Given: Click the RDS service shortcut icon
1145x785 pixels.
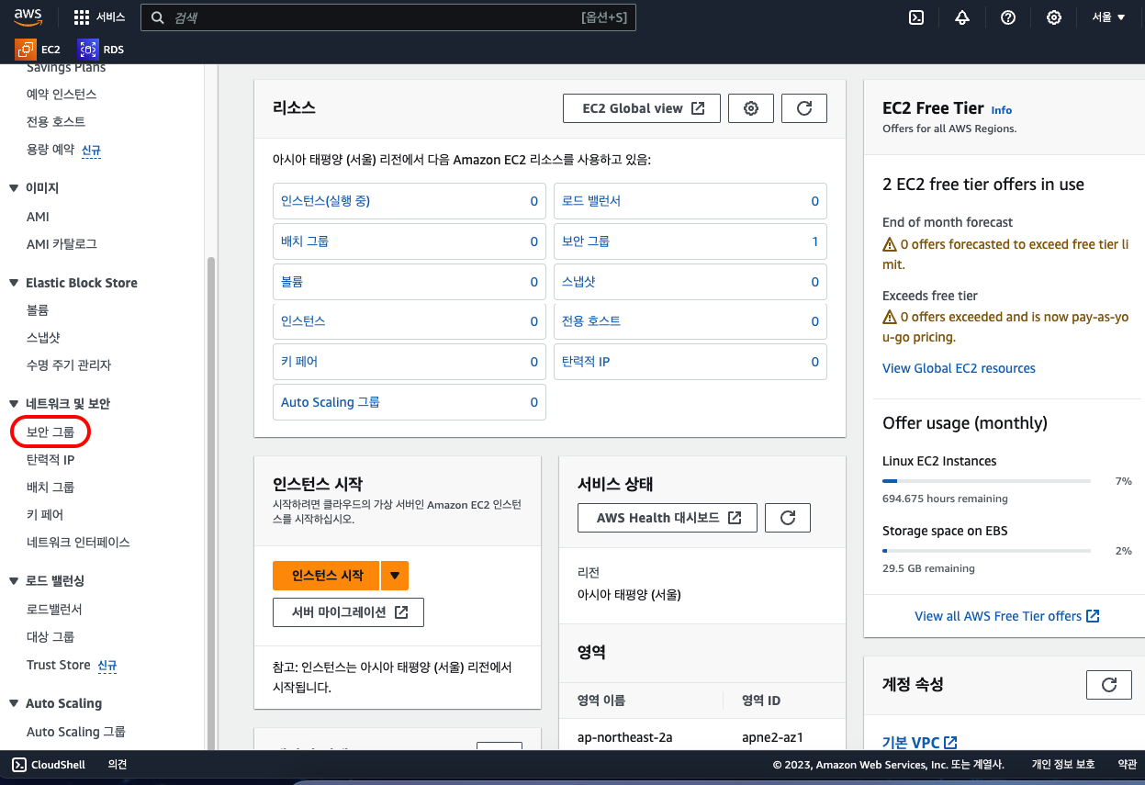Looking at the screenshot, I should [88, 50].
